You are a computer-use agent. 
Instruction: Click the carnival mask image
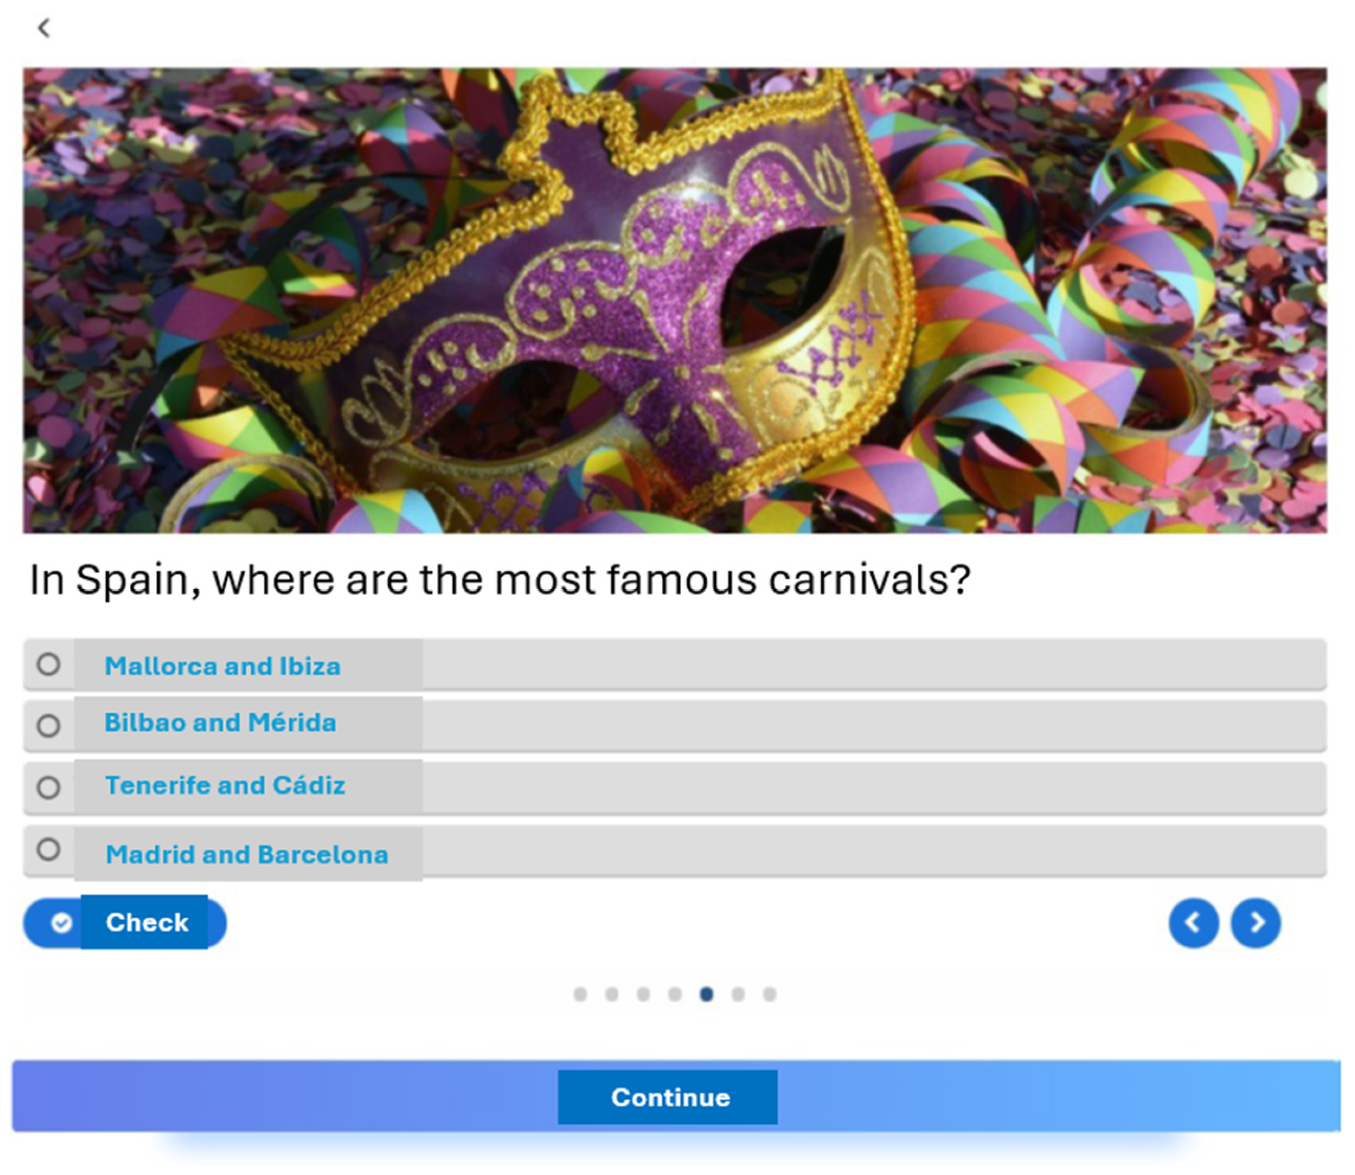click(x=674, y=300)
